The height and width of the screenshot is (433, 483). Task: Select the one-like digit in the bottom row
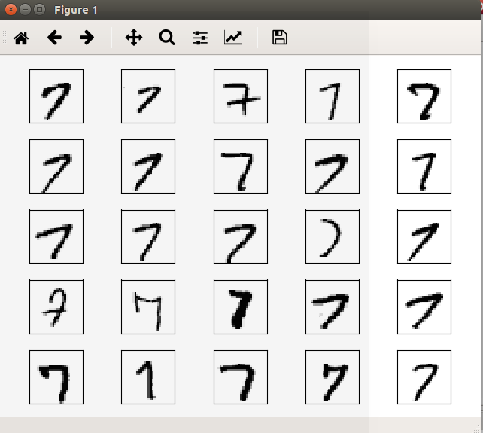(148, 377)
